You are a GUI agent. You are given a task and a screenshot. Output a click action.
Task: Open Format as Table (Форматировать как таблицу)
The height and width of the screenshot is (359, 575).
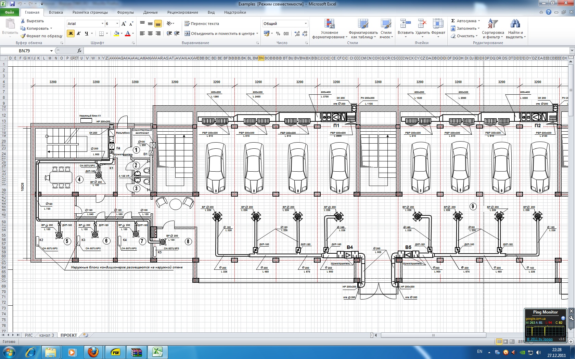coord(363,29)
